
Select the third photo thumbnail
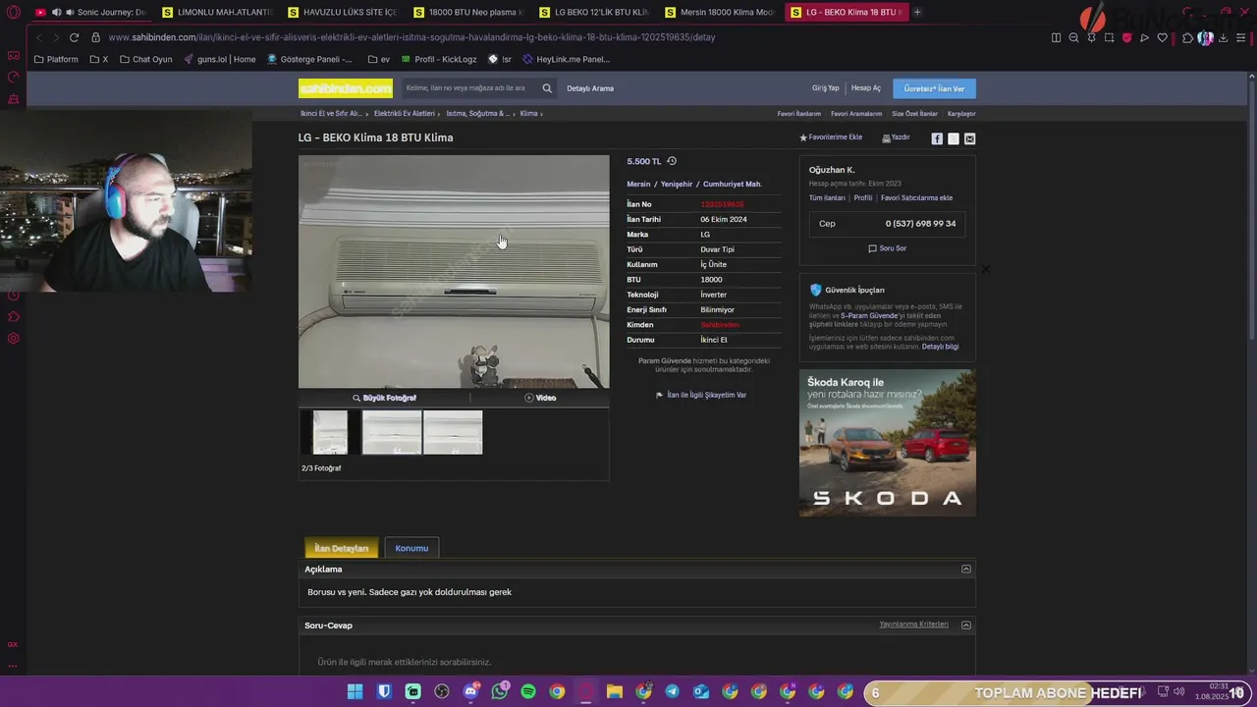[x=453, y=432]
